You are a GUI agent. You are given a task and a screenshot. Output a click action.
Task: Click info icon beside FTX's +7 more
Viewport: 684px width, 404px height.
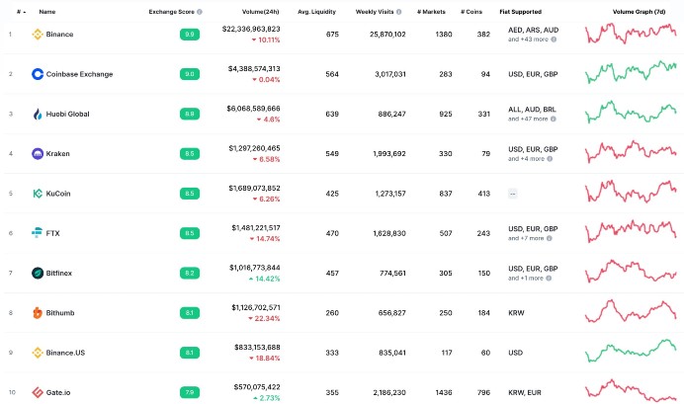point(550,238)
